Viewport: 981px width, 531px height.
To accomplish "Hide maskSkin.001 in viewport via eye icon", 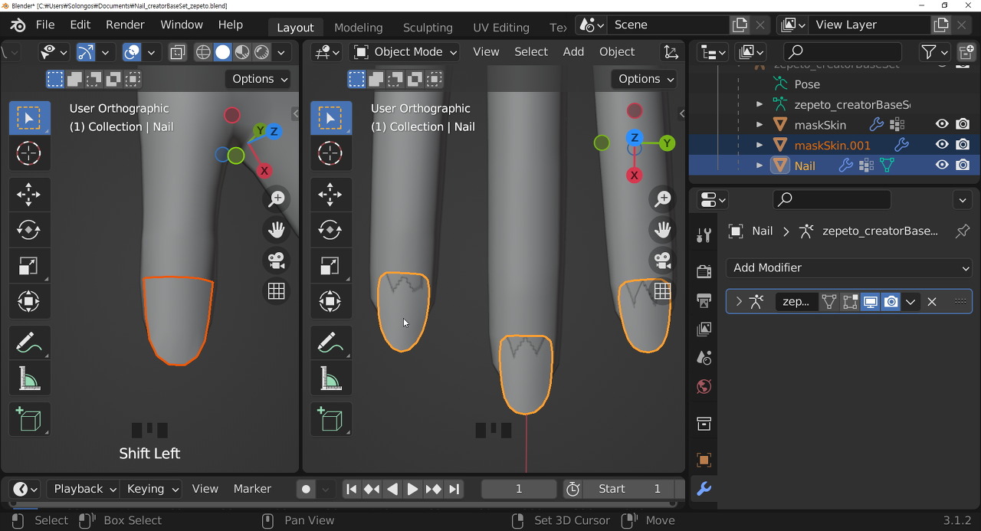I will (942, 144).
